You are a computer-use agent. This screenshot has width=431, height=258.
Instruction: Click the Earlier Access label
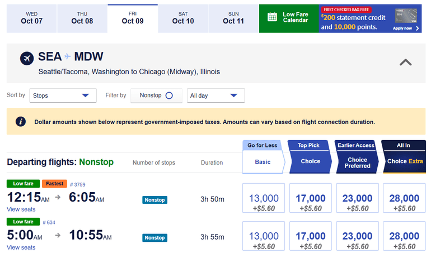point(356,145)
